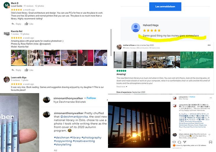The width and height of the screenshot is (216, 152).
Task: Follow sakipalette account
Action: [x=193, y=97]
